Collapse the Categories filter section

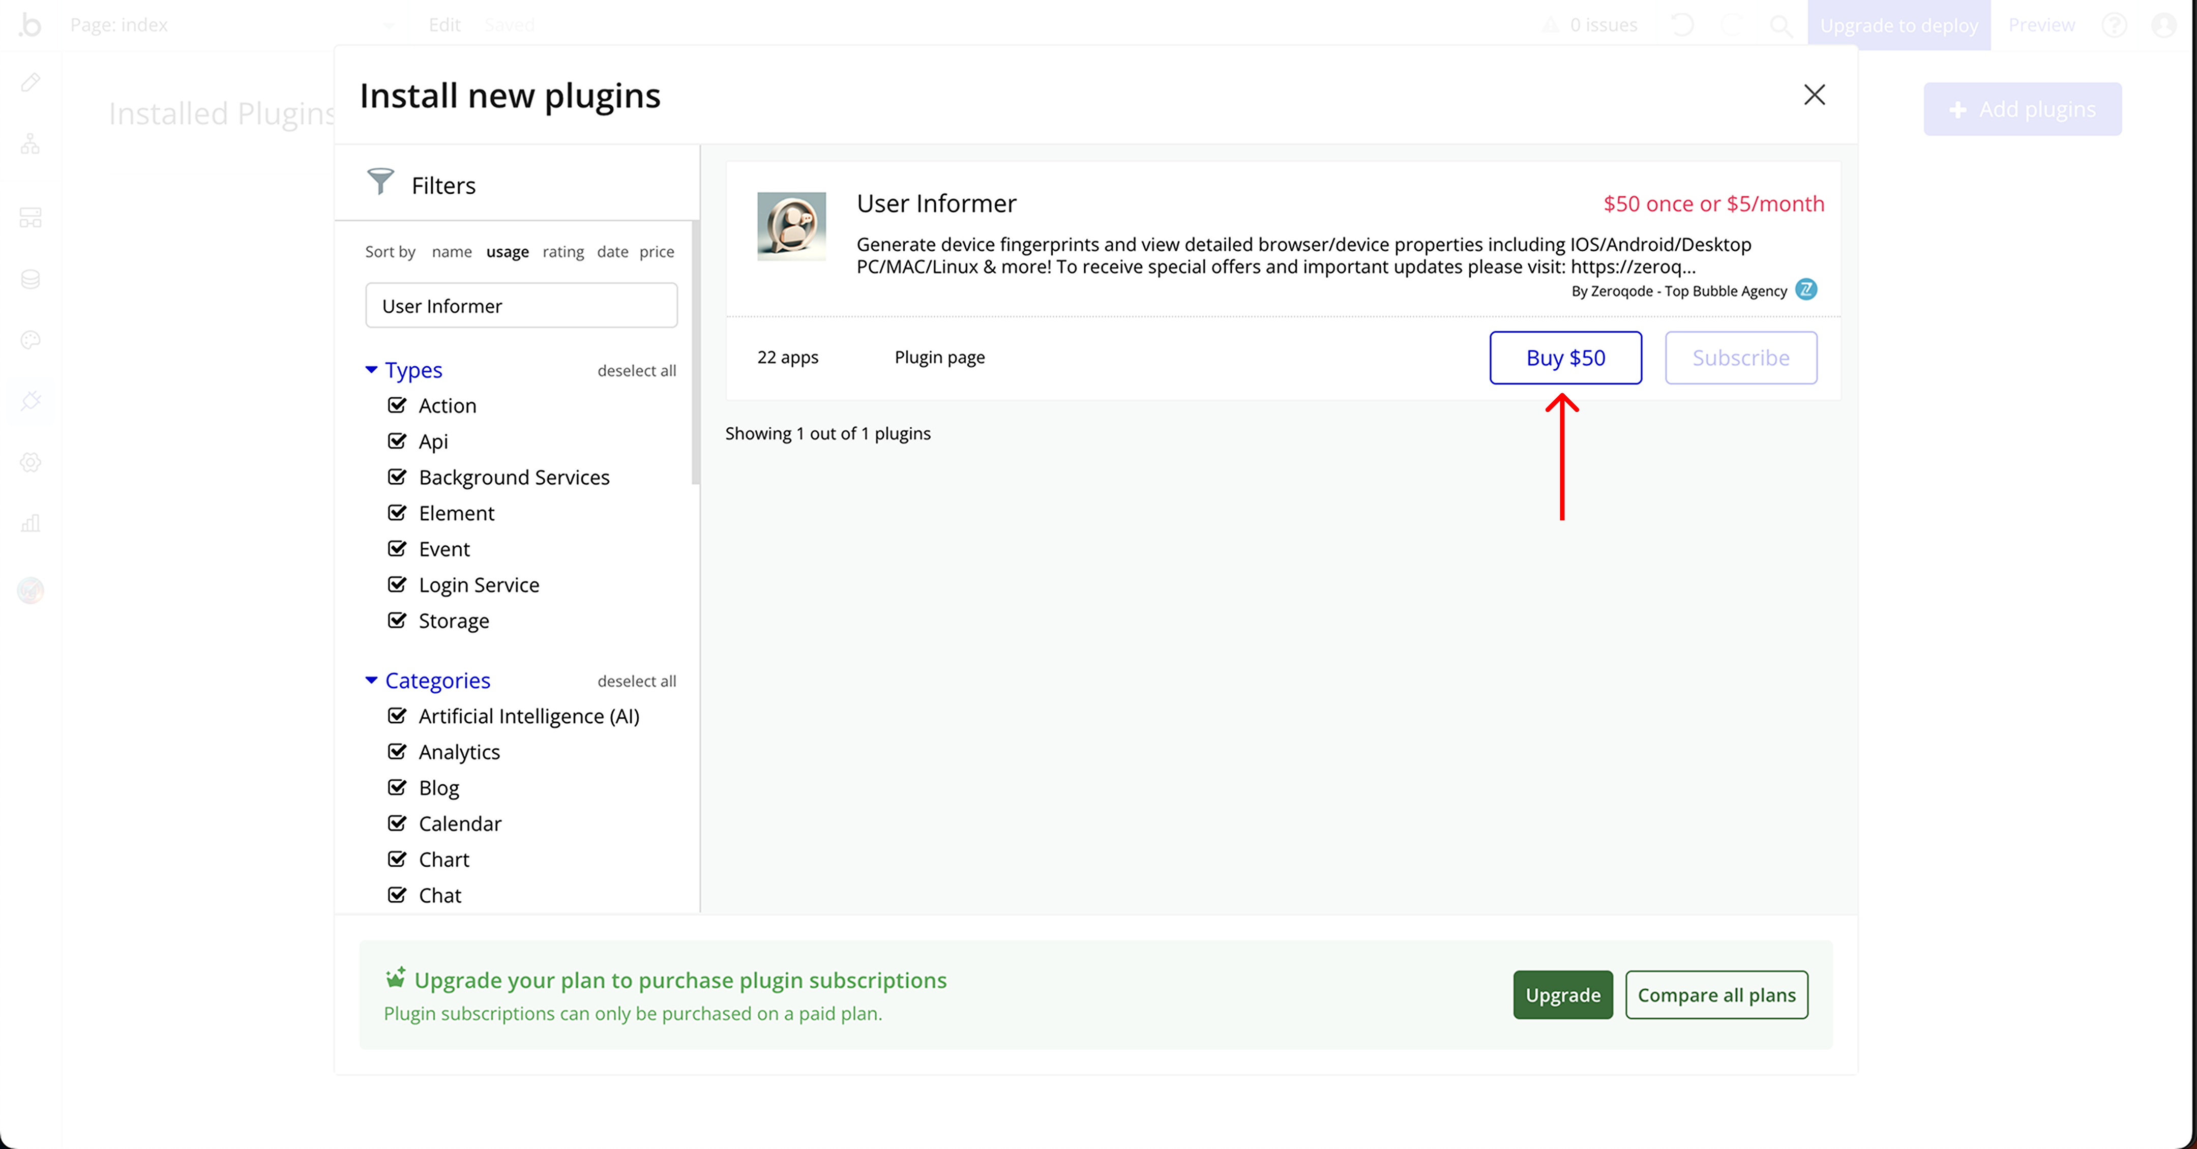pyautogui.click(x=371, y=680)
